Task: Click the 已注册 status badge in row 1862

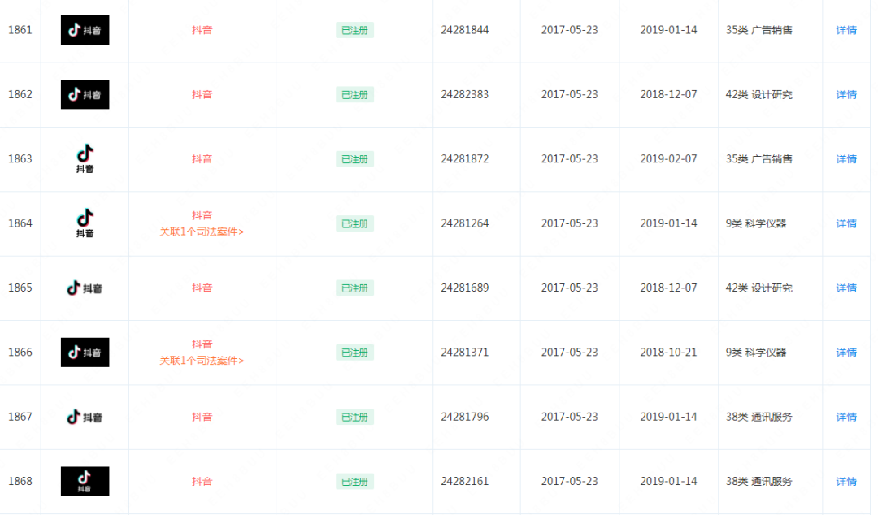Action: 354,94
